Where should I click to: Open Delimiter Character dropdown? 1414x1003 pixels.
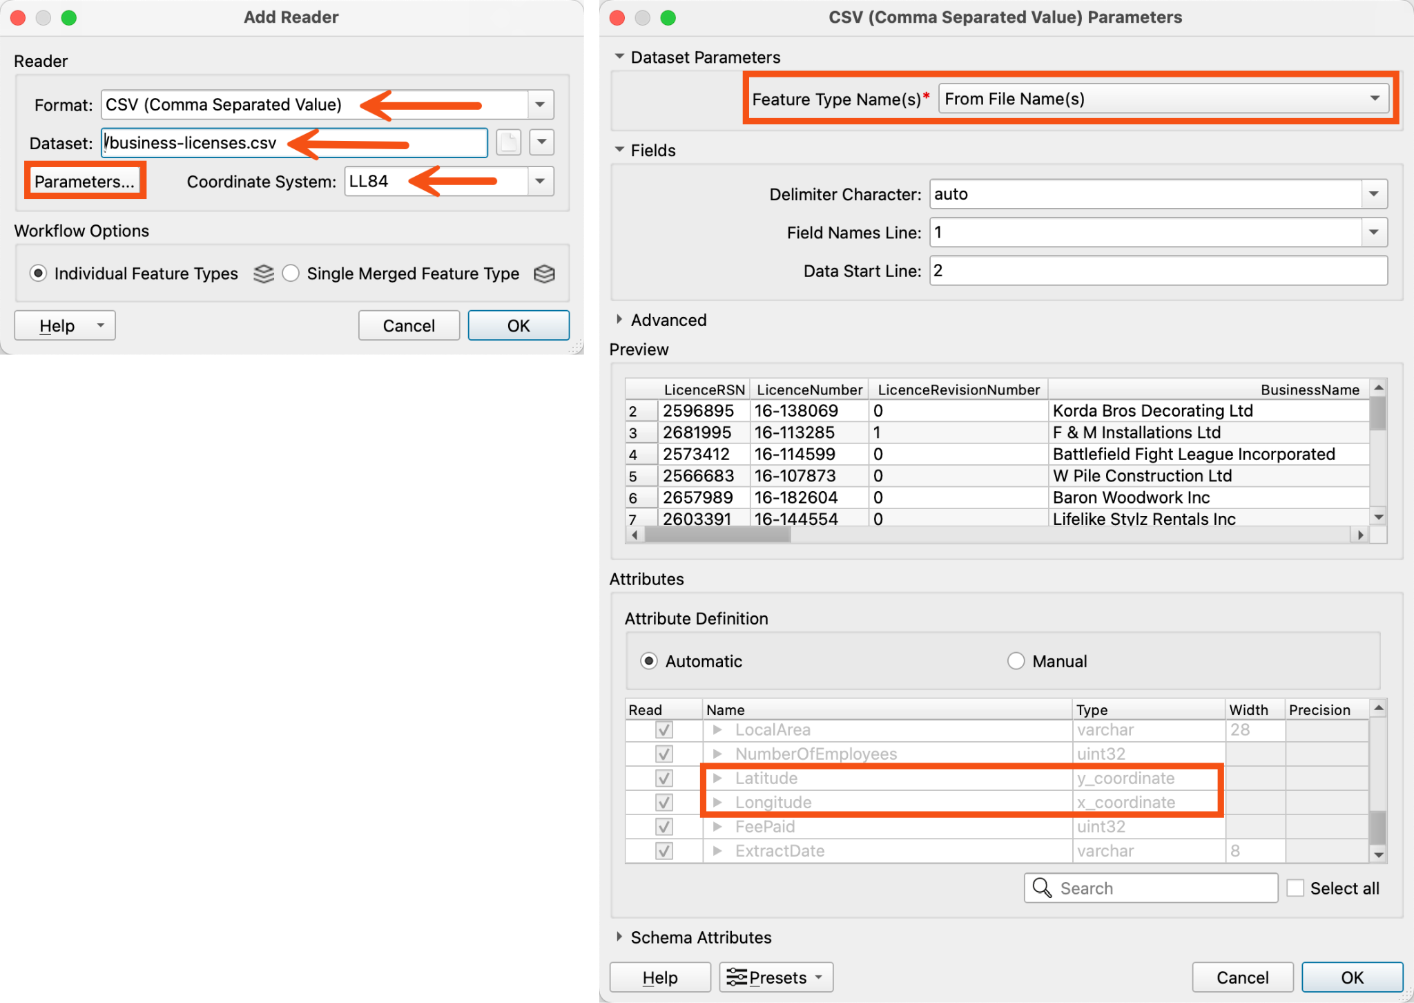(x=1374, y=194)
